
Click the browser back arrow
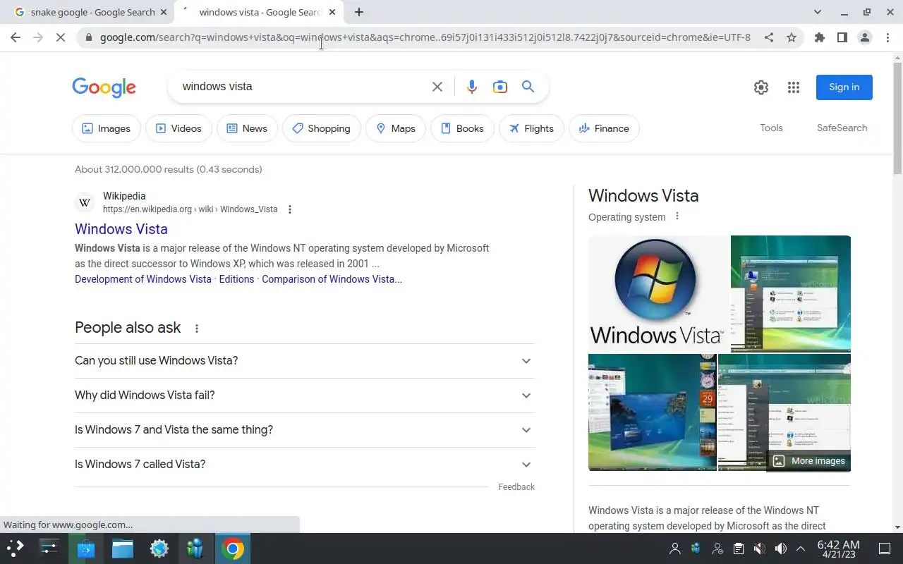[x=16, y=37]
